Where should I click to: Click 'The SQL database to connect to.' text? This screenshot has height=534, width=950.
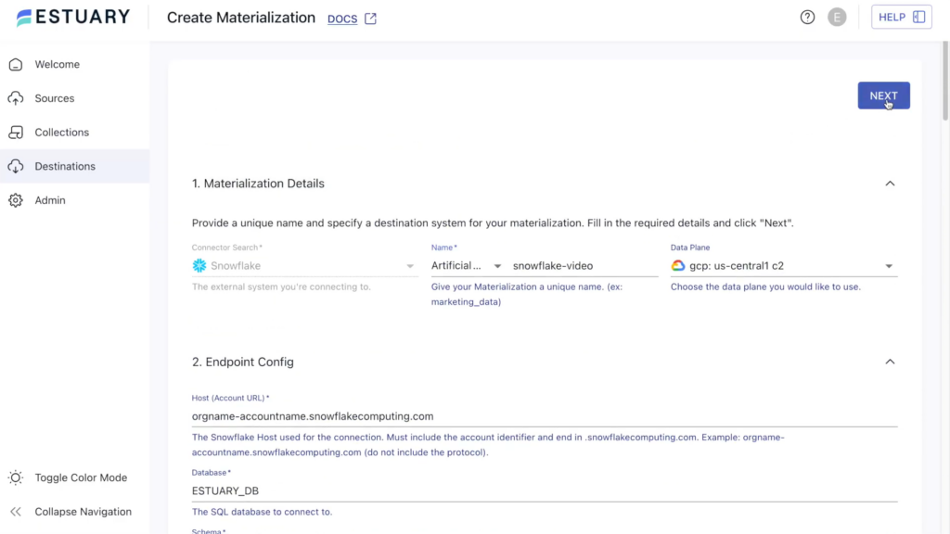(263, 512)
